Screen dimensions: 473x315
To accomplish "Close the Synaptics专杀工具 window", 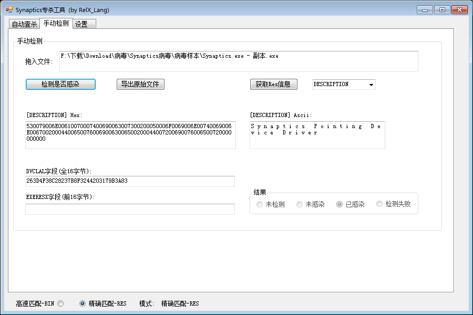I will [459, 10].
